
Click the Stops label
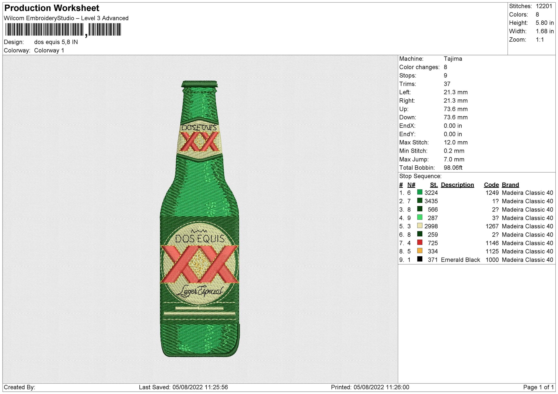tap(408, 76)
